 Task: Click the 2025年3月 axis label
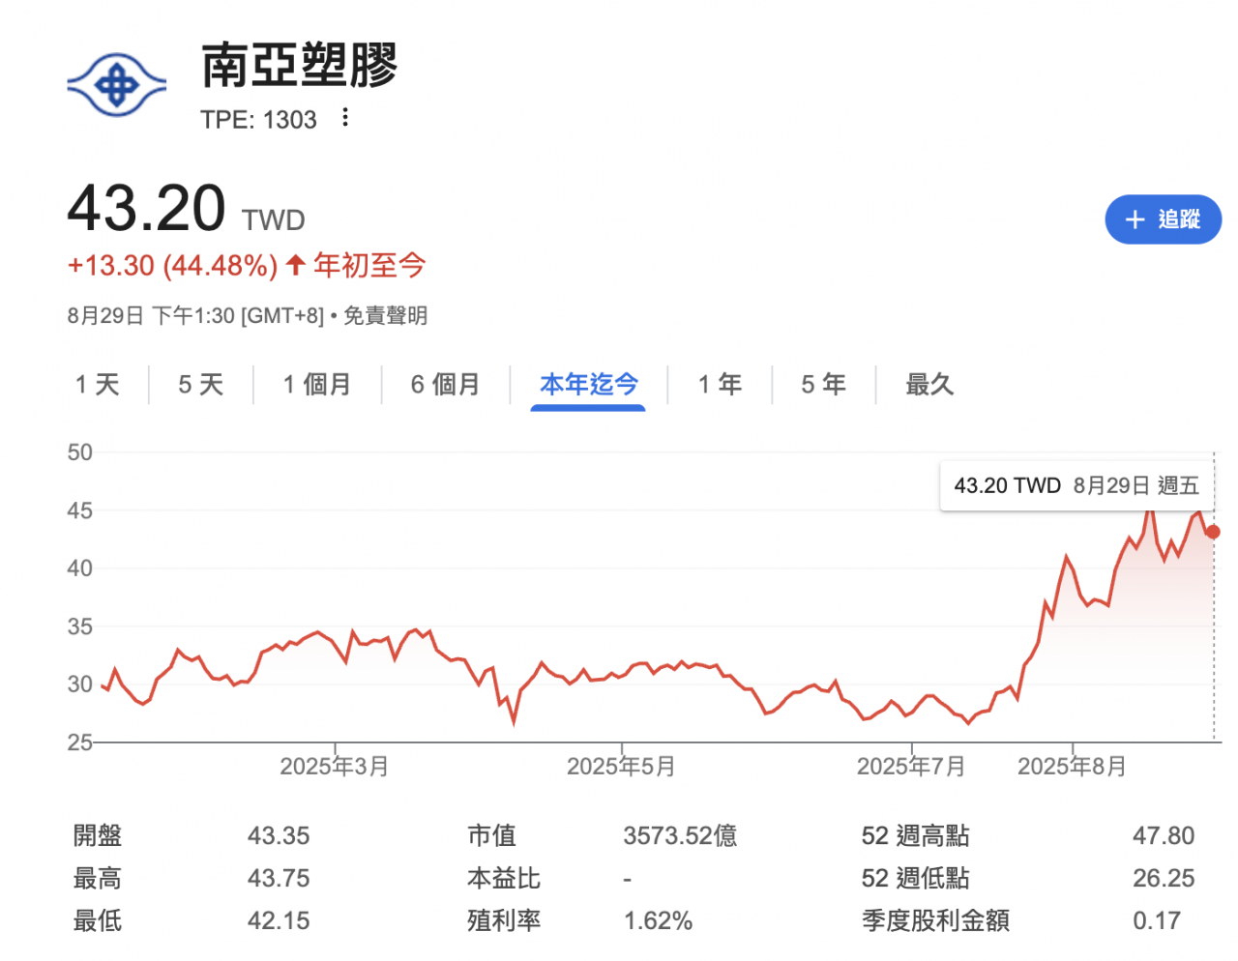(x=334, y=767)
